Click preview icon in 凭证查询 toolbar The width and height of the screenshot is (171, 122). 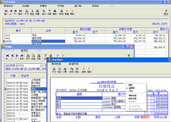(60, 70)
